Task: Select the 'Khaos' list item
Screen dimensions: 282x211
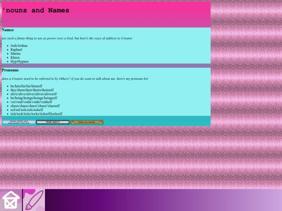Action: pyautogui.click(x=15, y=57)
